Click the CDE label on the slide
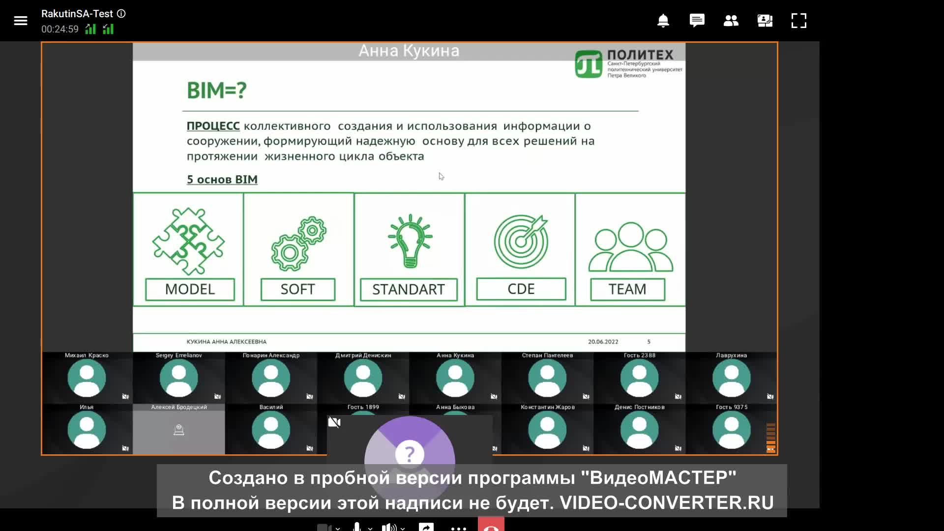 (x=521, y=289)
